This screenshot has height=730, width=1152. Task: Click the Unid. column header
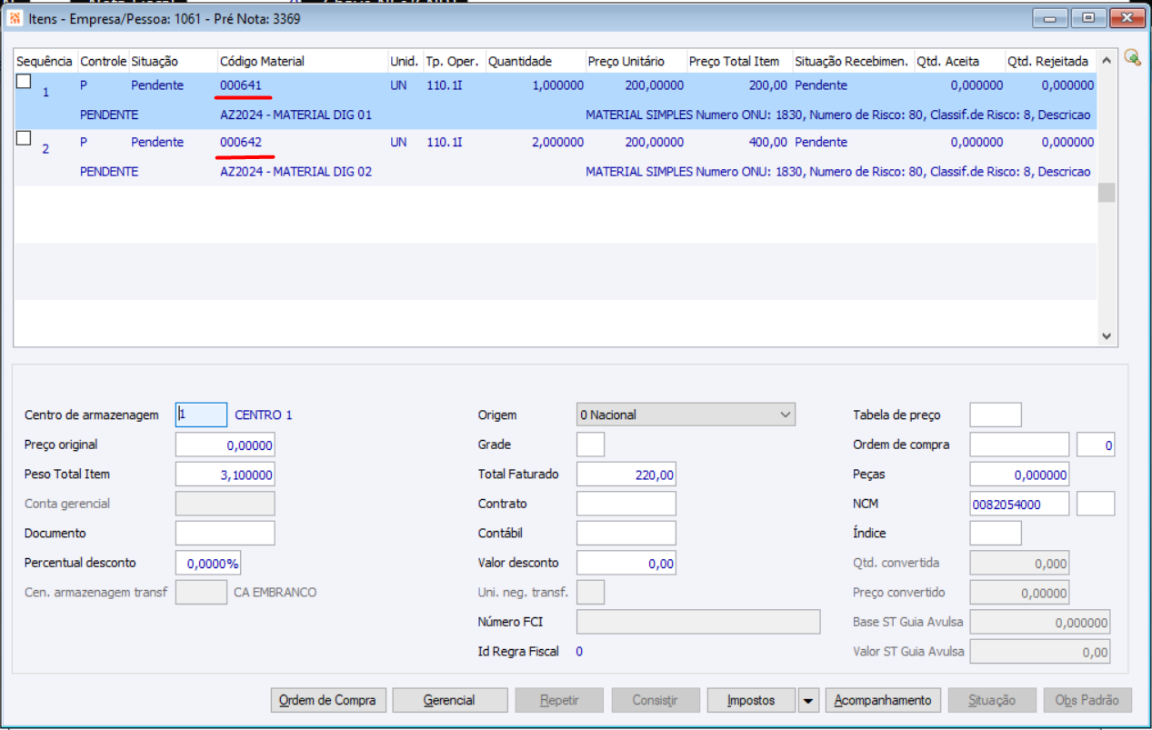pyautogui.click(x=406, y=61)
